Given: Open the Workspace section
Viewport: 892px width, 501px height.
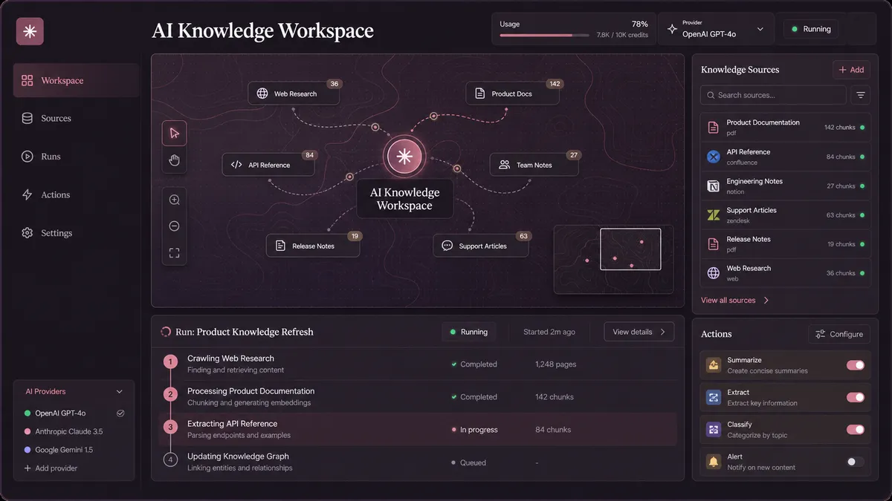Looking at the screenshot, I should (76, 80).
